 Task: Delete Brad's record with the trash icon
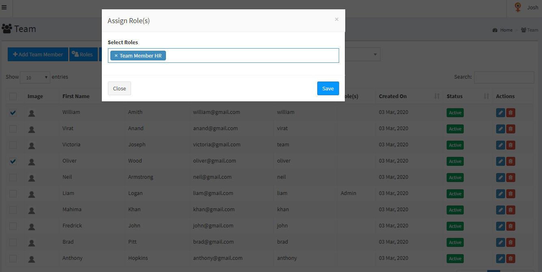[511, 242]
